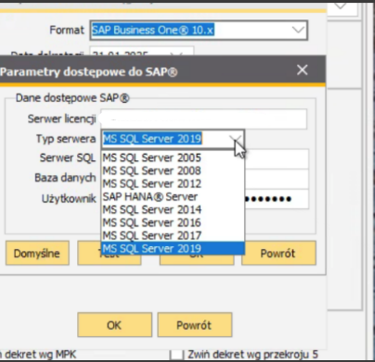
Task: Select MS SQL Server 2005 from list
Action: click(173, 157)
